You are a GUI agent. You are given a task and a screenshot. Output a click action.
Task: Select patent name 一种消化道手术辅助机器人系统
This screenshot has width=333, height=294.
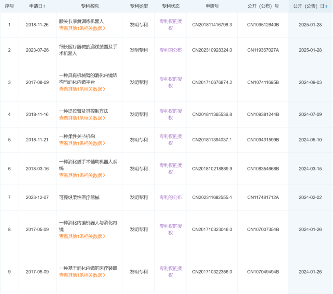[88, 165]
